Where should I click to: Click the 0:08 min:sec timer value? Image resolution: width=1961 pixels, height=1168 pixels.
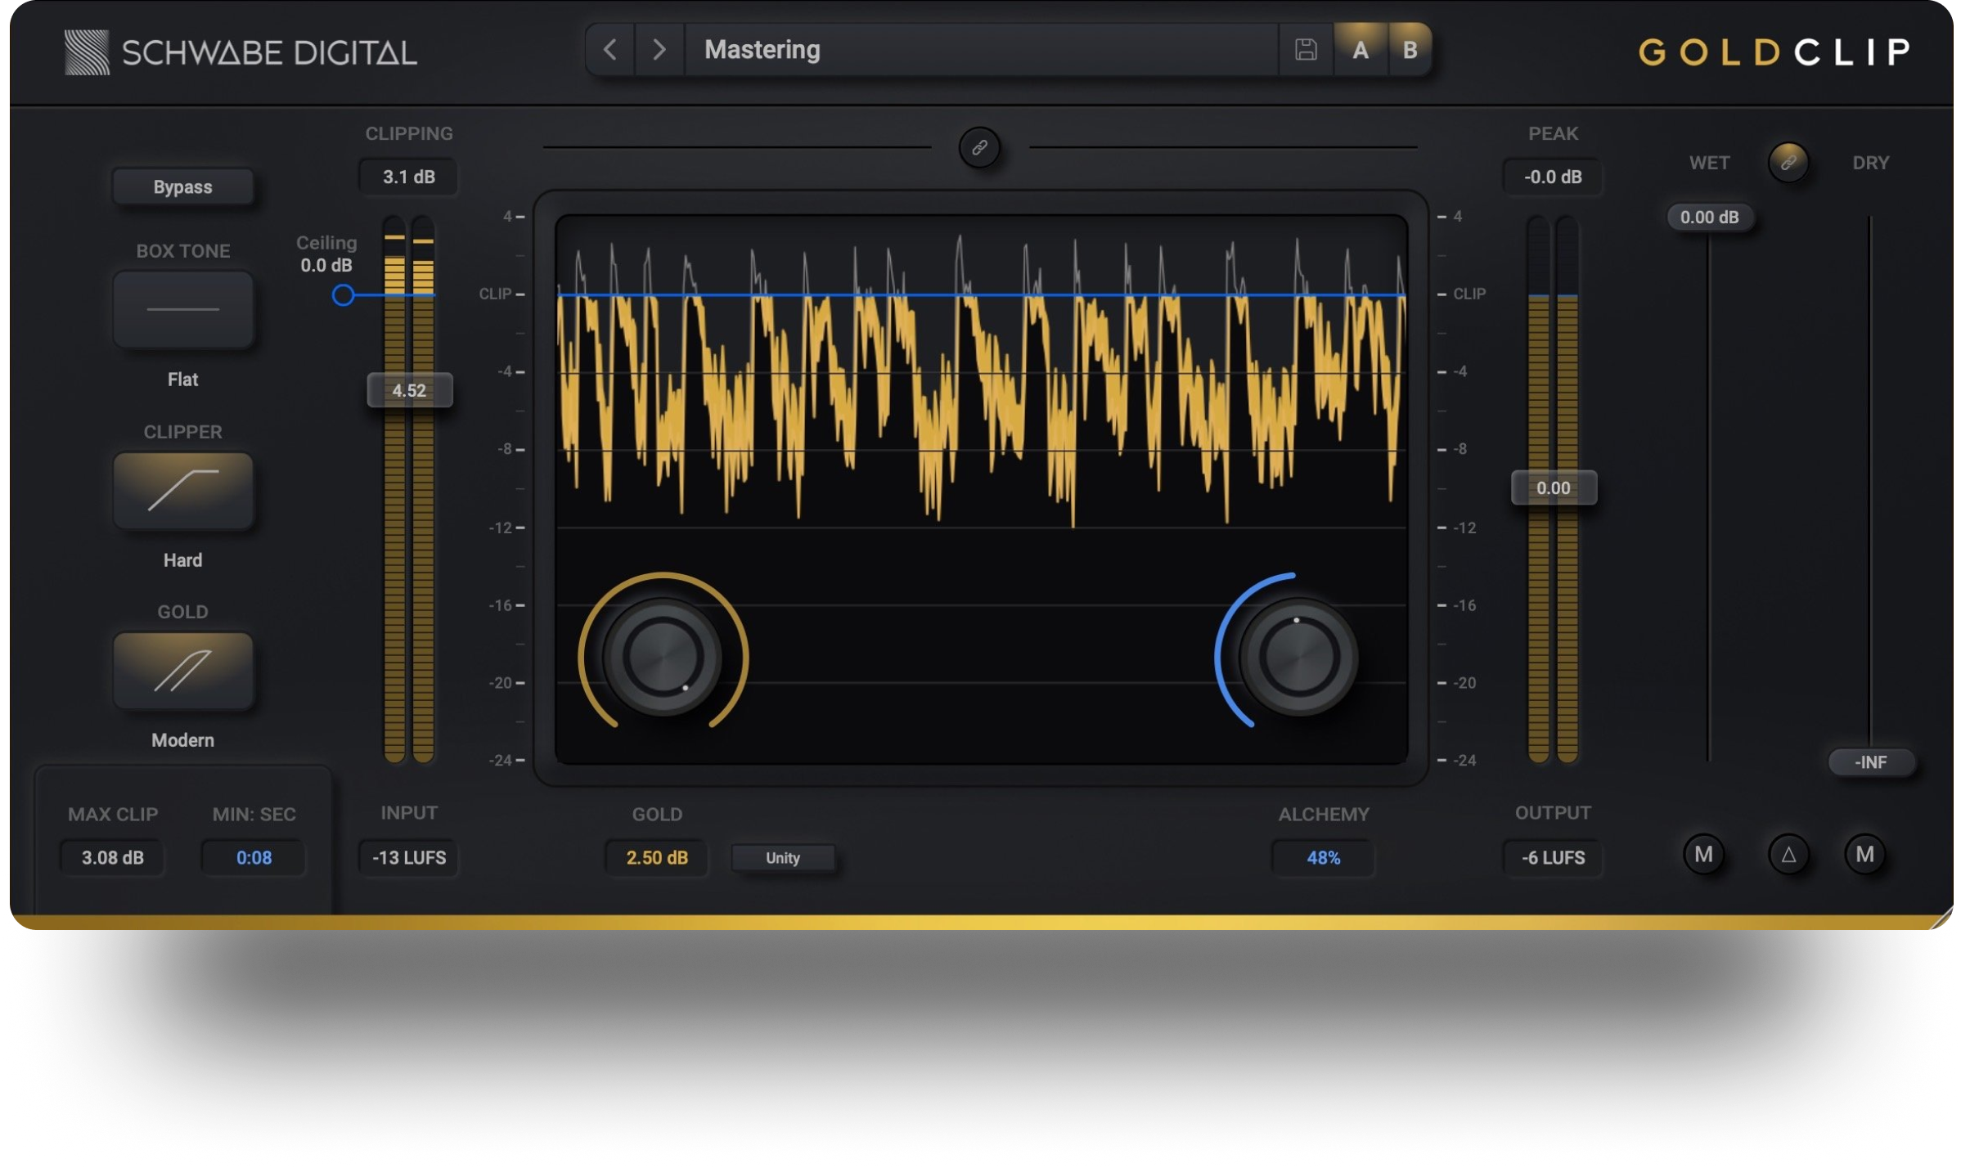tap(254, 858)
